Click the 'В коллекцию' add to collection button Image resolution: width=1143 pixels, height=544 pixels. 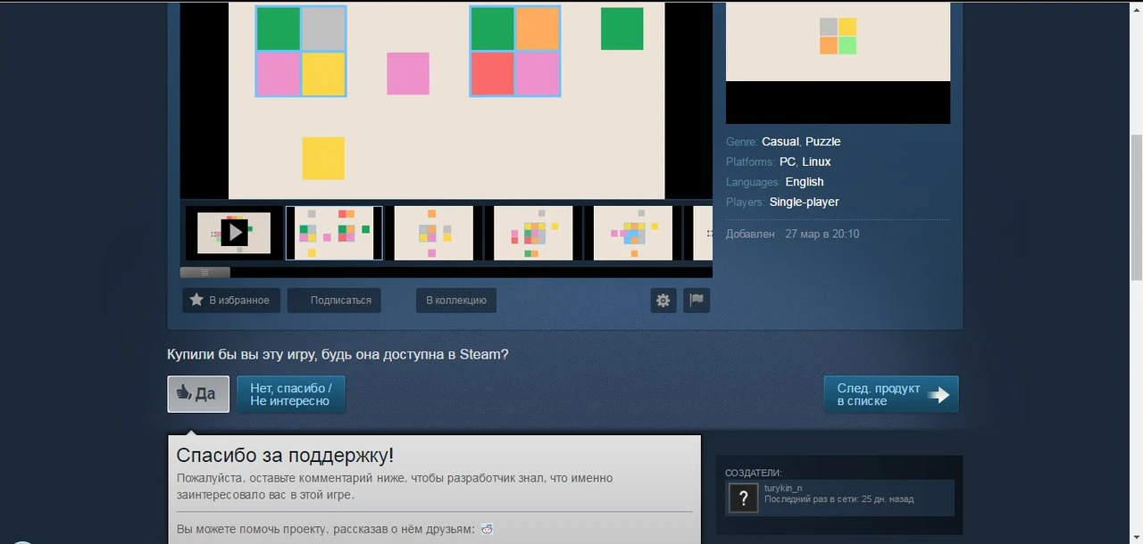[x=456, y=301]
